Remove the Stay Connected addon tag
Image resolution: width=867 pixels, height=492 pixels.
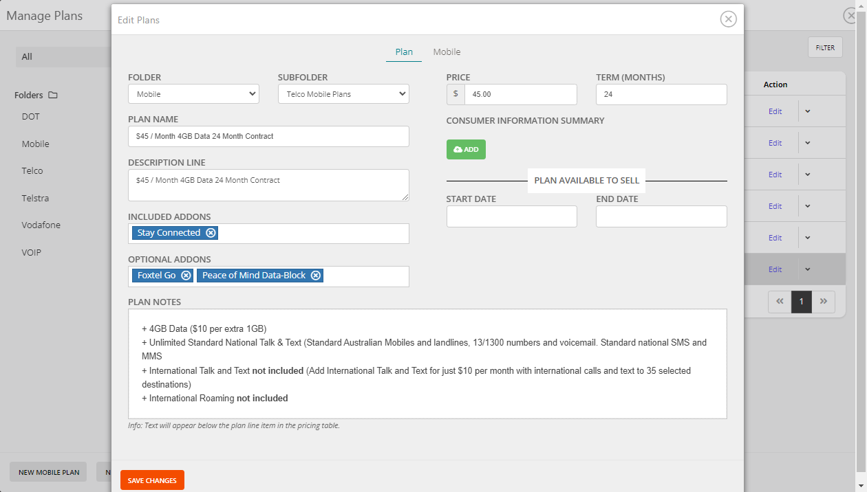pyautogui.click(x=211, y=233)
